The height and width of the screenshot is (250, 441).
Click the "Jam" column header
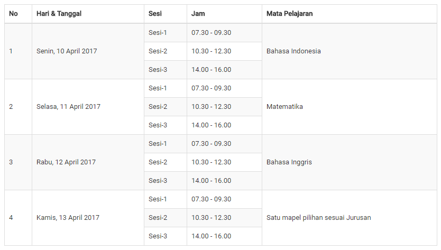click(x=224, y=14)
